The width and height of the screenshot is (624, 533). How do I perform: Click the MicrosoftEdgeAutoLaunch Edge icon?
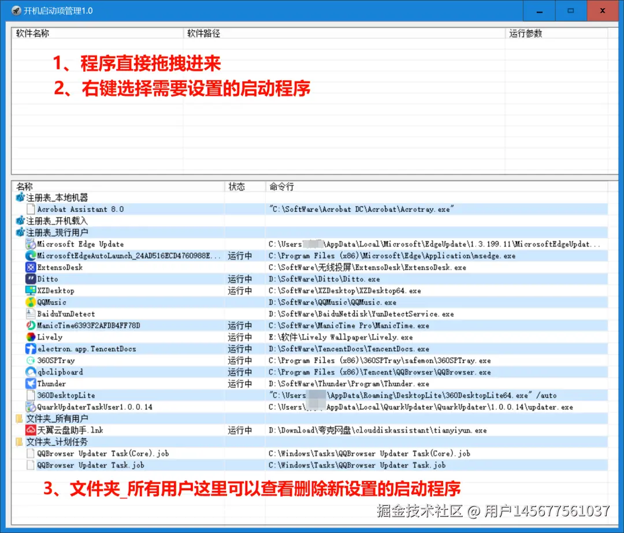tap(31, 256)
